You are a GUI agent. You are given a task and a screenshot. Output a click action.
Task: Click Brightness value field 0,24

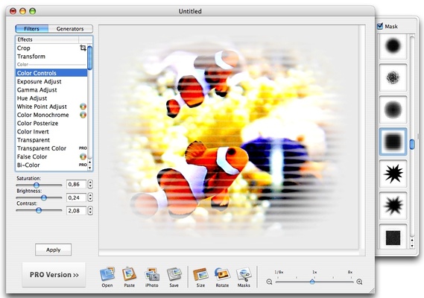click(76, 197)
